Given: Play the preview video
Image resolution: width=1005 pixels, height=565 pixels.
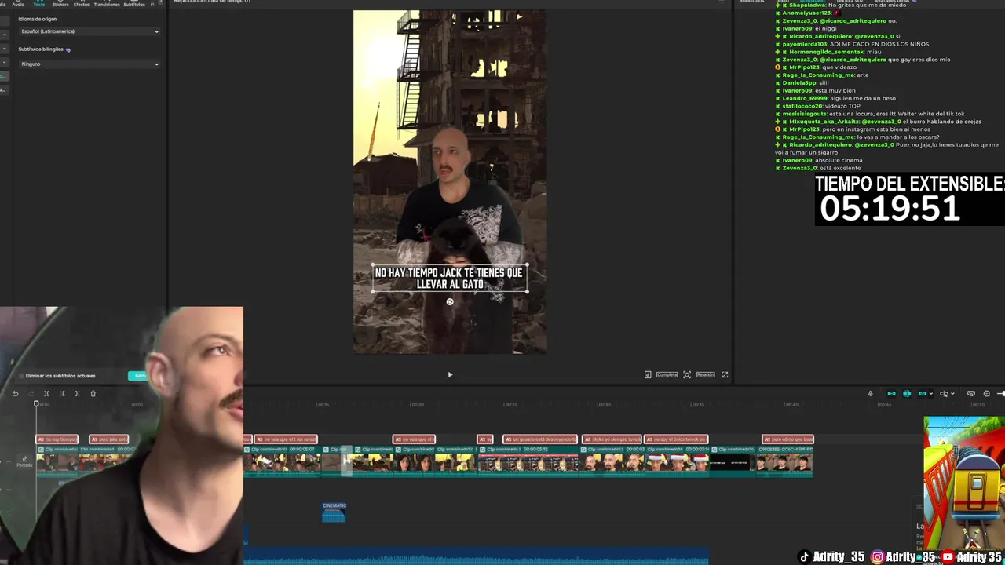Looking at the screenshot, I should pos(450,374).
